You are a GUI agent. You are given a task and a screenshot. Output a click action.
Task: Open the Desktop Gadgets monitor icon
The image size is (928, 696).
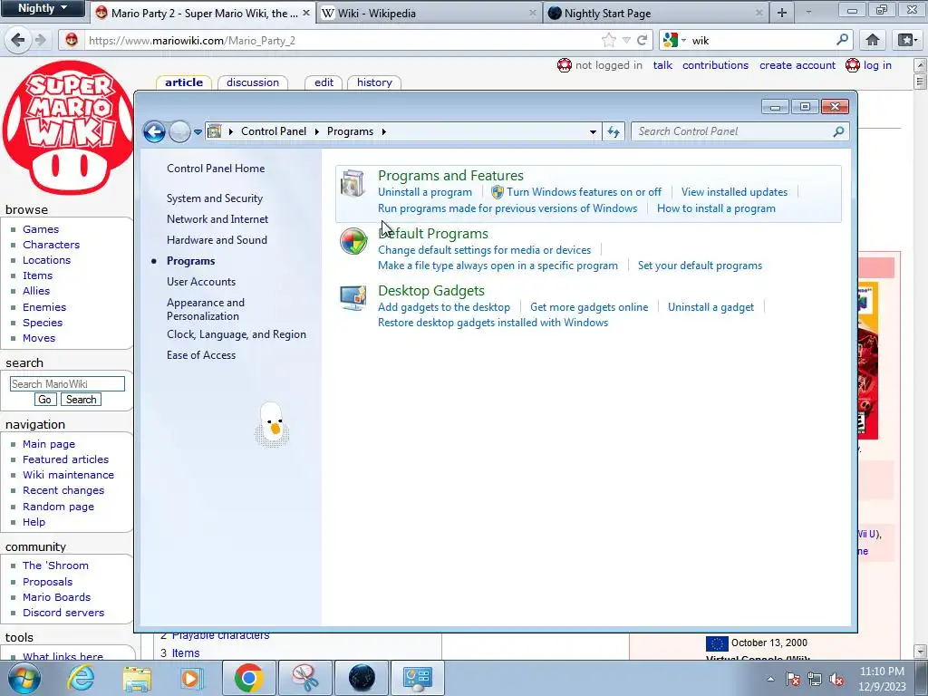click(x=353, y=297)
